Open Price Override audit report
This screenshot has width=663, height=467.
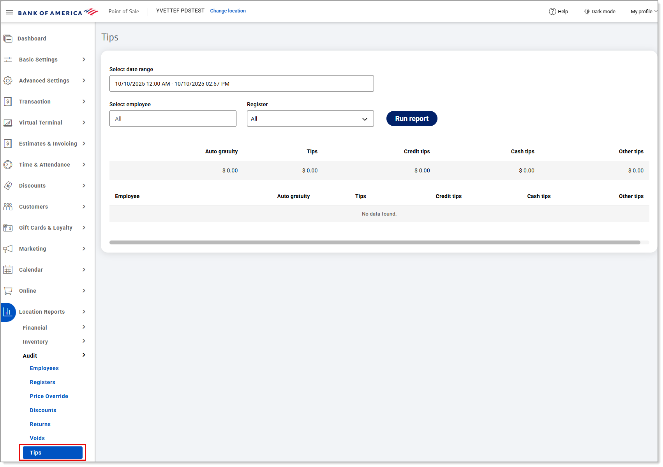tap(49, 396)
